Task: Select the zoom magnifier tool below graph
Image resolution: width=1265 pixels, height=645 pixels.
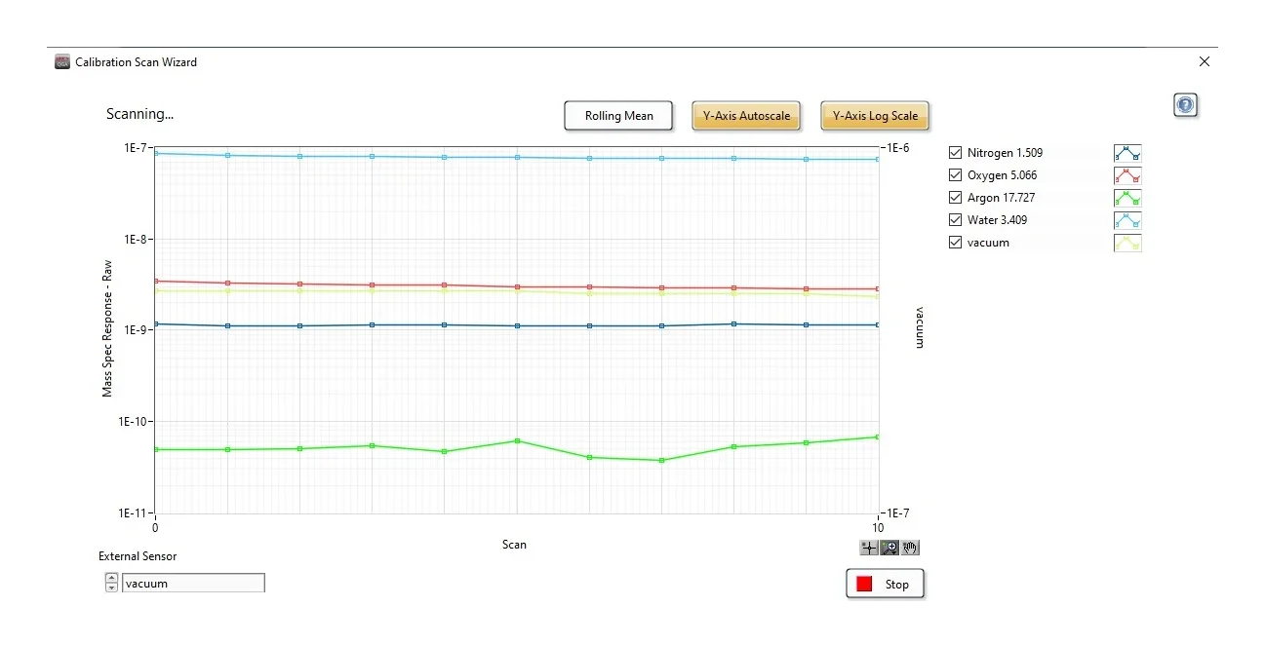Action: click(889, 548)
